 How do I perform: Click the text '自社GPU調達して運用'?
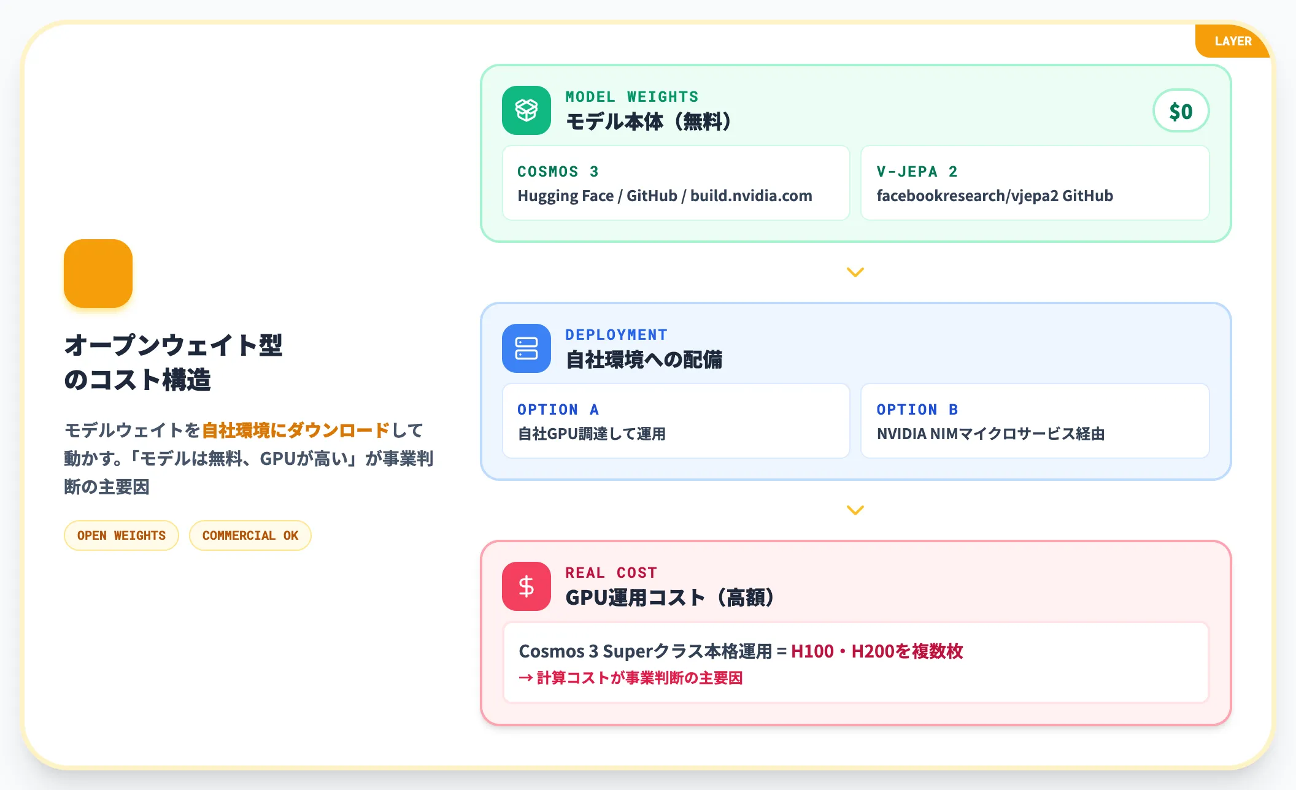(x=592, y=434)
